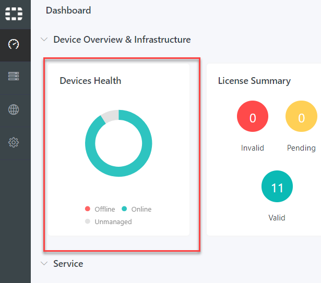Viewport: 321px width, 283px height.
Task: Open the network globe sidebar icon
Action: click(x=14, y=109)
